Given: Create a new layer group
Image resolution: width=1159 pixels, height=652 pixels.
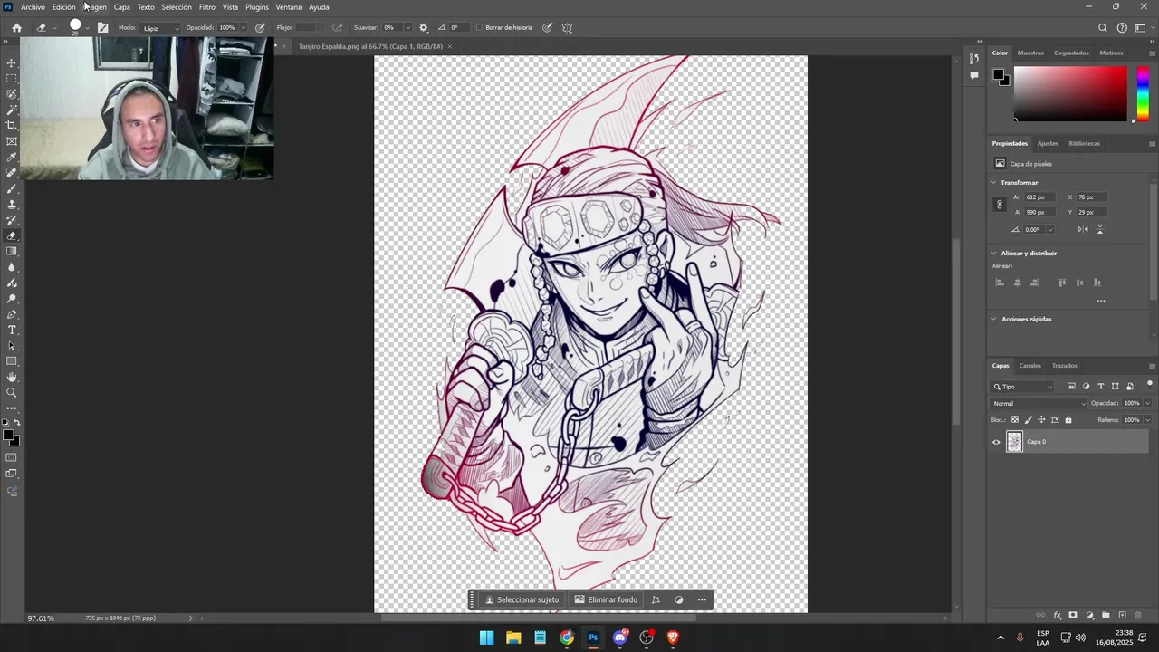Looking at the screenshot, I should 1106,615.
